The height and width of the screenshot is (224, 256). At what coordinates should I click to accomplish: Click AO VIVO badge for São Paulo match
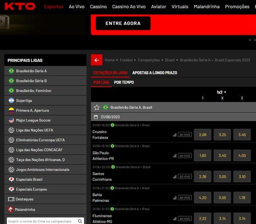click(x=185, y=156)
